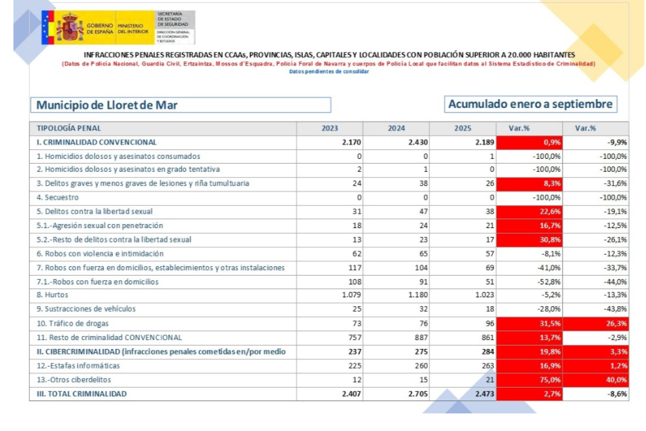Image resolution: width=646 pixels, height=431 pixels.
Task: Select the Municipio de Lloret de Mar box
Action: (x=180, y=105)
